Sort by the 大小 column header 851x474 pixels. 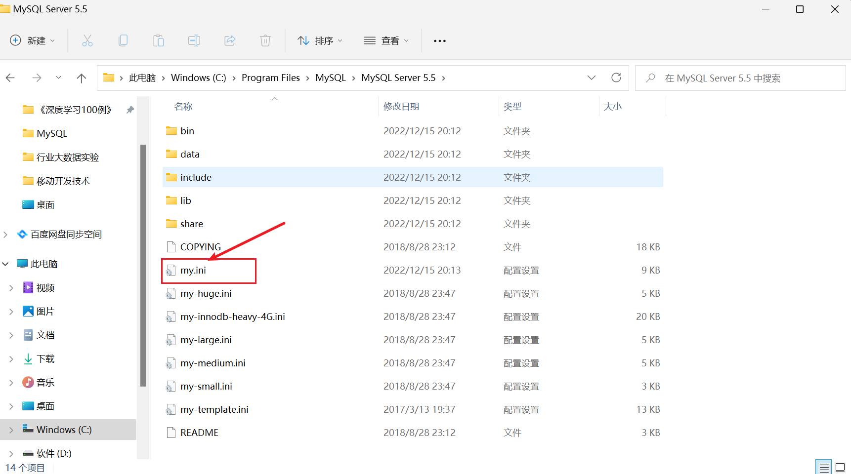[613, 106]
